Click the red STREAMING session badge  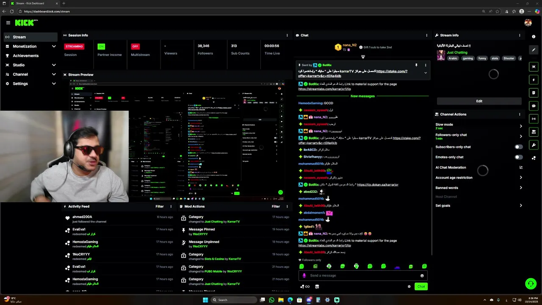(74, 46)
